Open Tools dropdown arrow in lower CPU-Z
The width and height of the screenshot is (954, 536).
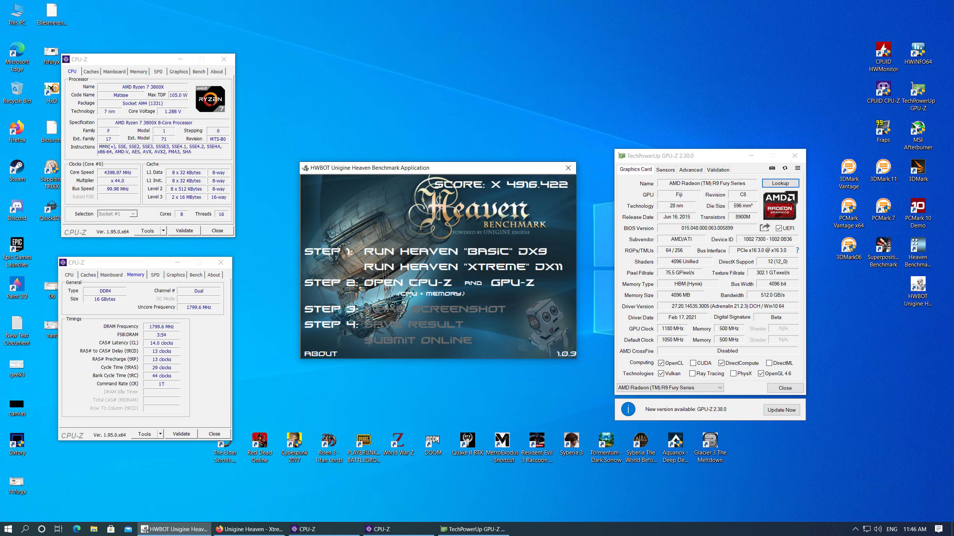tap(160, 434)
